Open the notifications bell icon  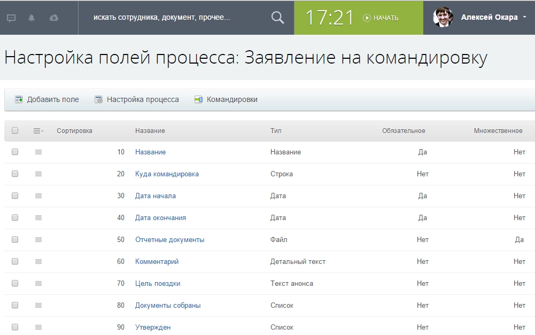click(33, 18)
